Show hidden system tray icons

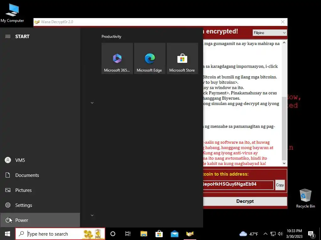(x=265, y=234)
